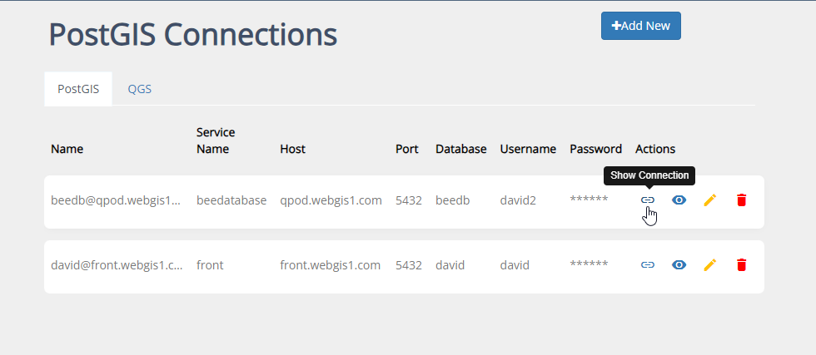Click the PostGIS Connections page heading
The width and height of the screenshot is (816, 355).
tap(192, 35)
